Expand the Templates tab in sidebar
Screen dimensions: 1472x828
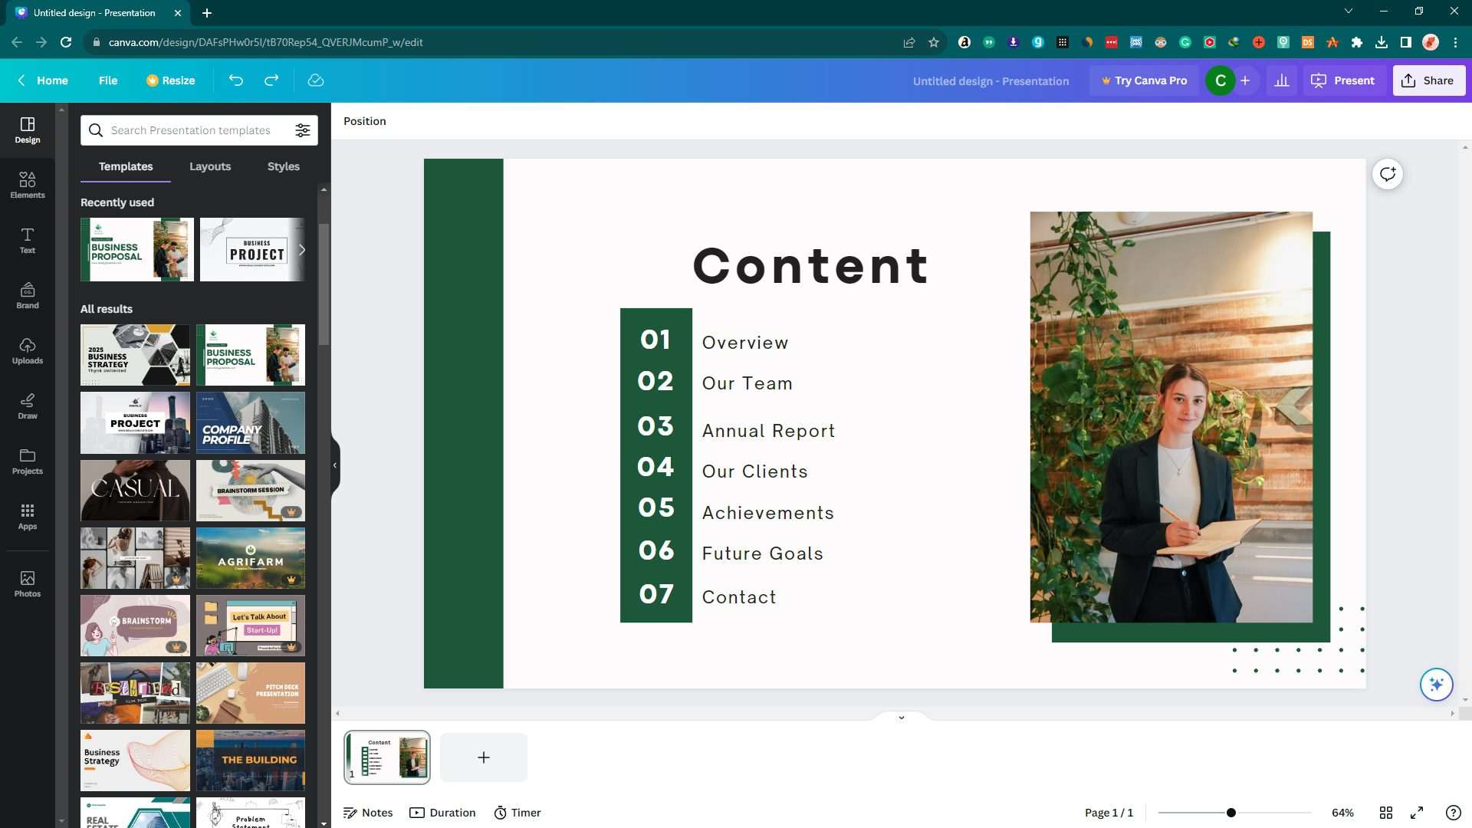click(x=126, y=166)
